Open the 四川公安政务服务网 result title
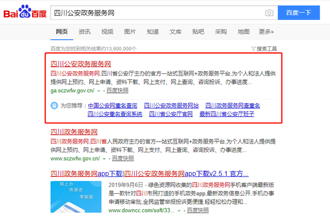The width and height of the screenshot is (330, 219). click(x=81, y=64)
